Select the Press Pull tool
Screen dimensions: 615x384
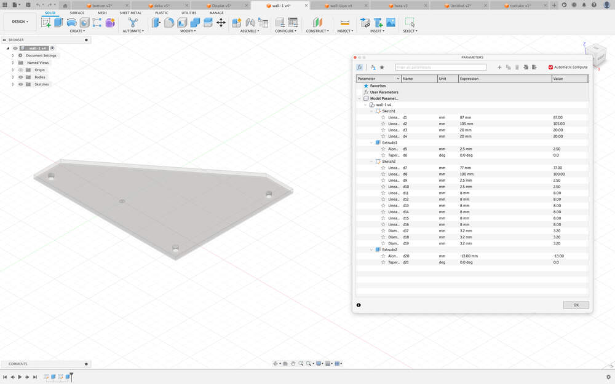click(156, 22)
